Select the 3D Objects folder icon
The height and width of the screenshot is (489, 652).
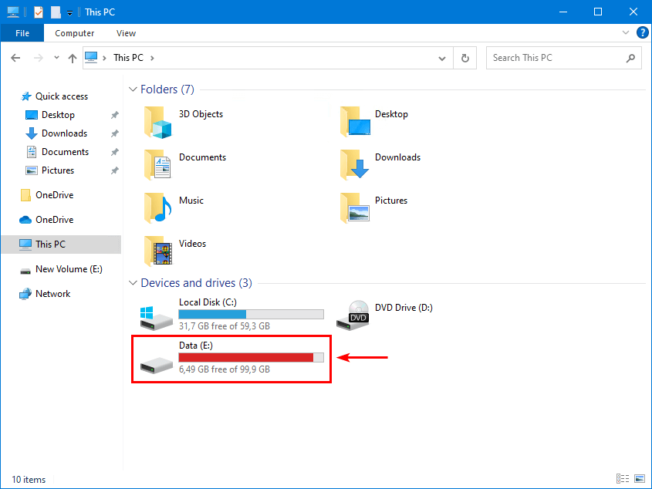[158, 122]
